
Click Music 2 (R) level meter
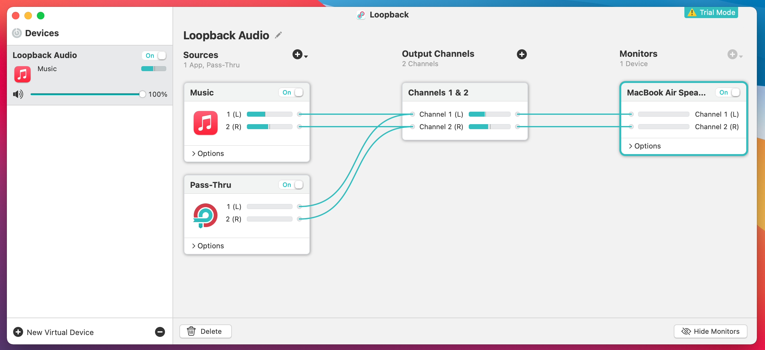[270, 127]
